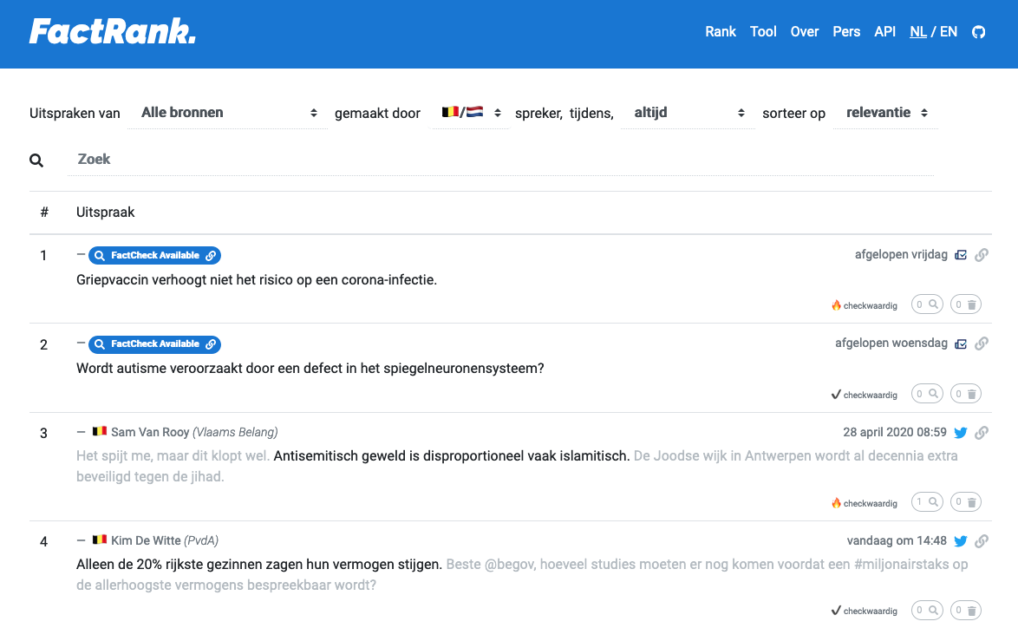This screenshot has width=1018, height=628.
Task: Click into the Zoek search field
Action: tap(501, 160)
